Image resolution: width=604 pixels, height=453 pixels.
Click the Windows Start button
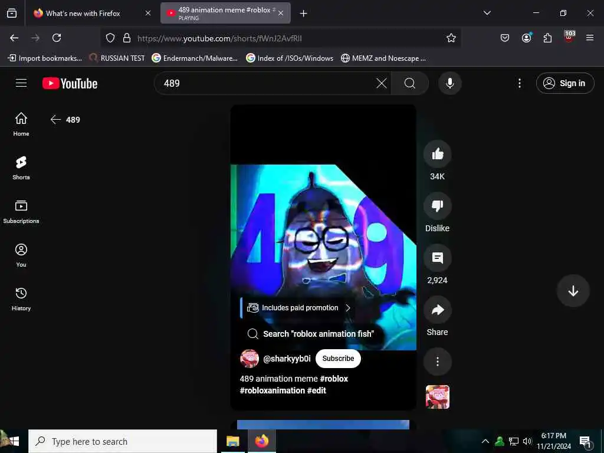(x=14, y=441)
